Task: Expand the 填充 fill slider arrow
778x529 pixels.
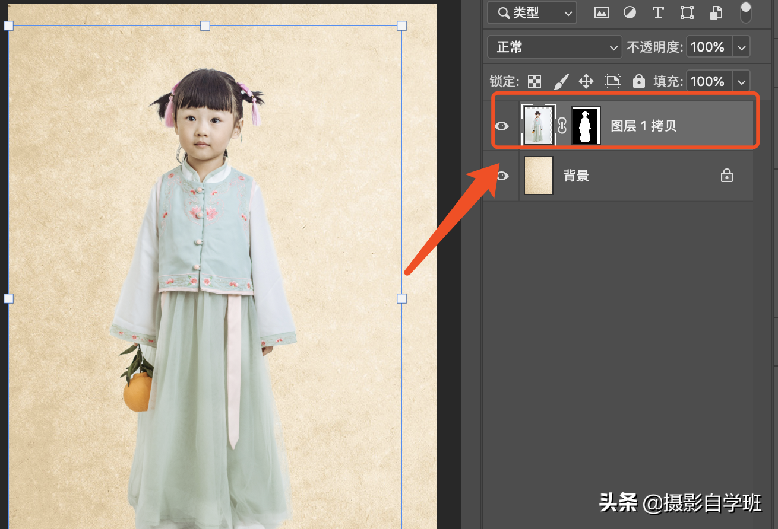Action: coord(741,81)
